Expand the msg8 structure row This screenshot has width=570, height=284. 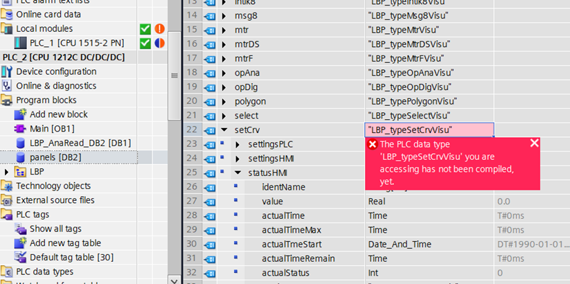(224, 16)
